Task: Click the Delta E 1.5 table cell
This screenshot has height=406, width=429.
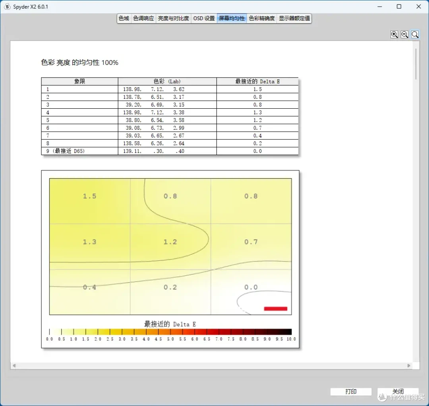Action: pos(257,89)
